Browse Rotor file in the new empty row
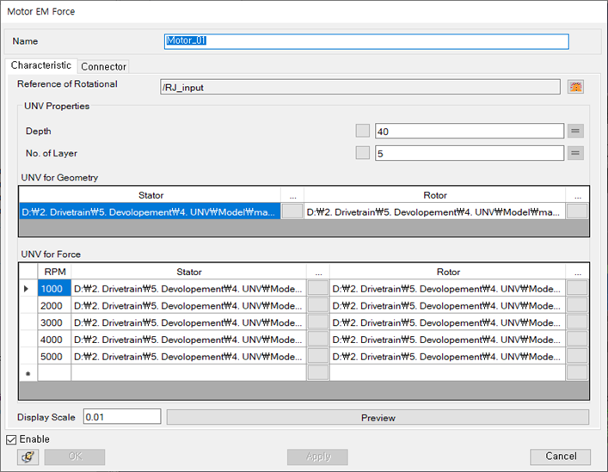The height and width of the screenshot is (472, 608). 577,373
